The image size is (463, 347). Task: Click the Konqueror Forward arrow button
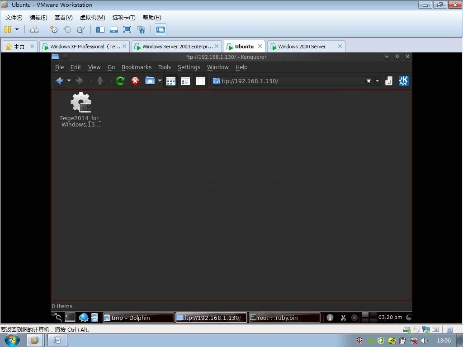click(80, 81)
